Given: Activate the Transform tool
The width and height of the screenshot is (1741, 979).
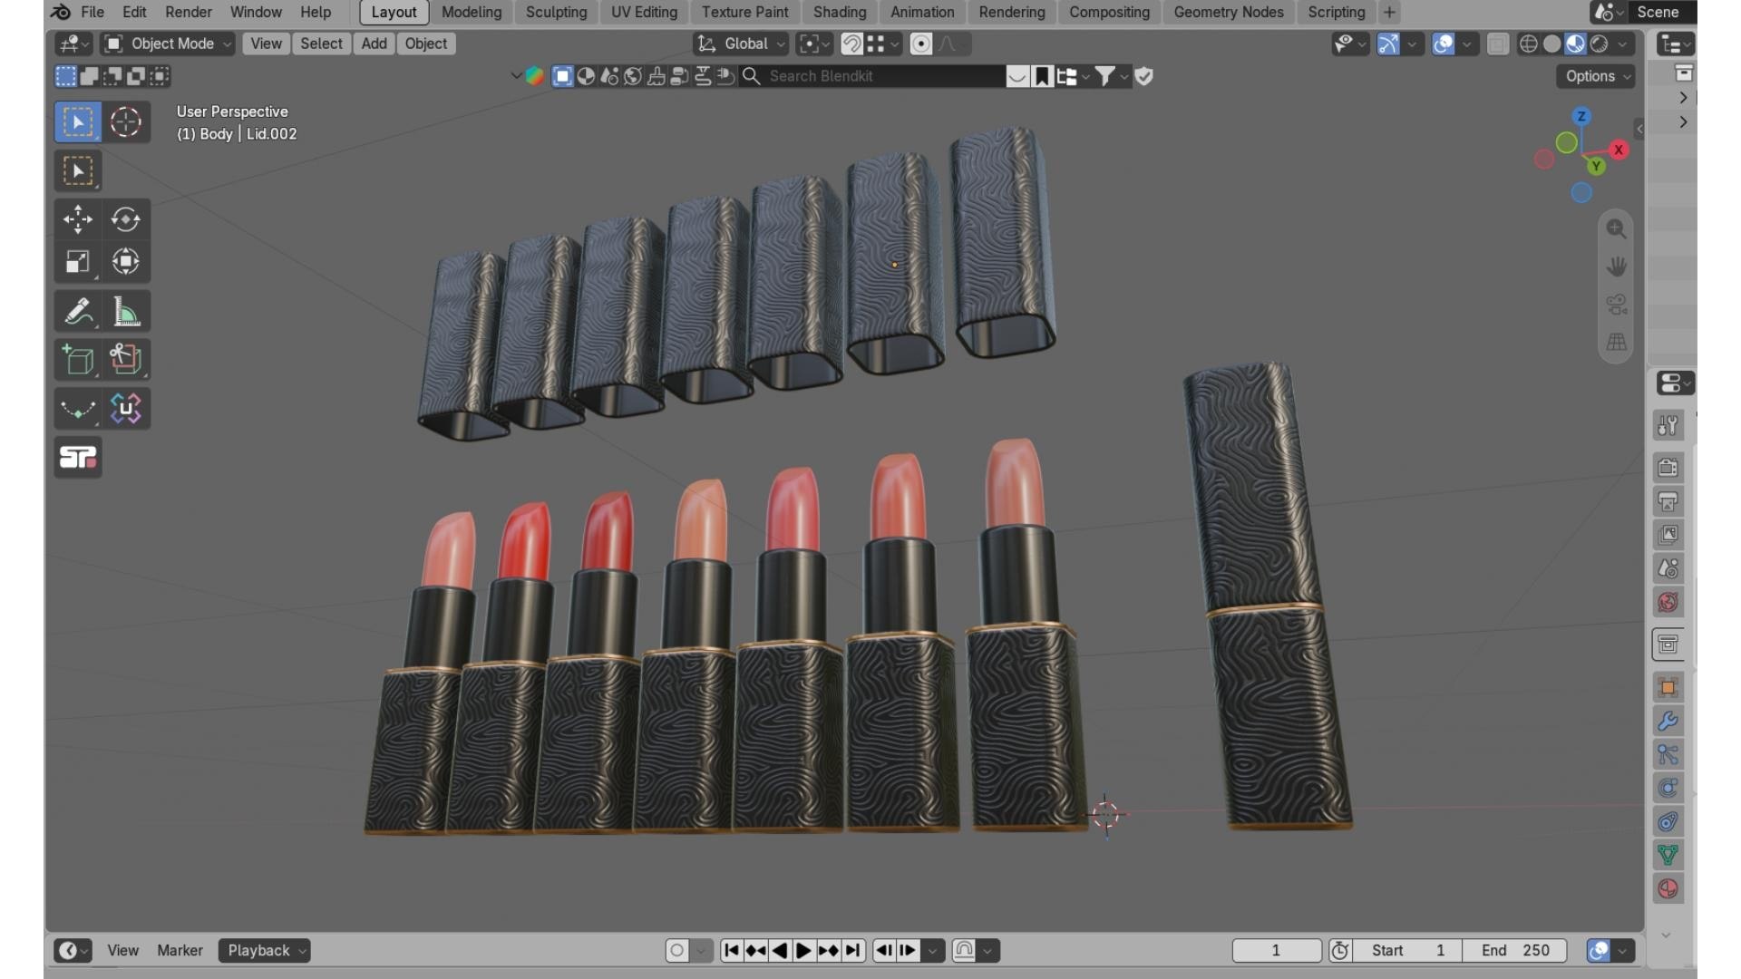Looking at the screenshot, I should click(125, 262).
